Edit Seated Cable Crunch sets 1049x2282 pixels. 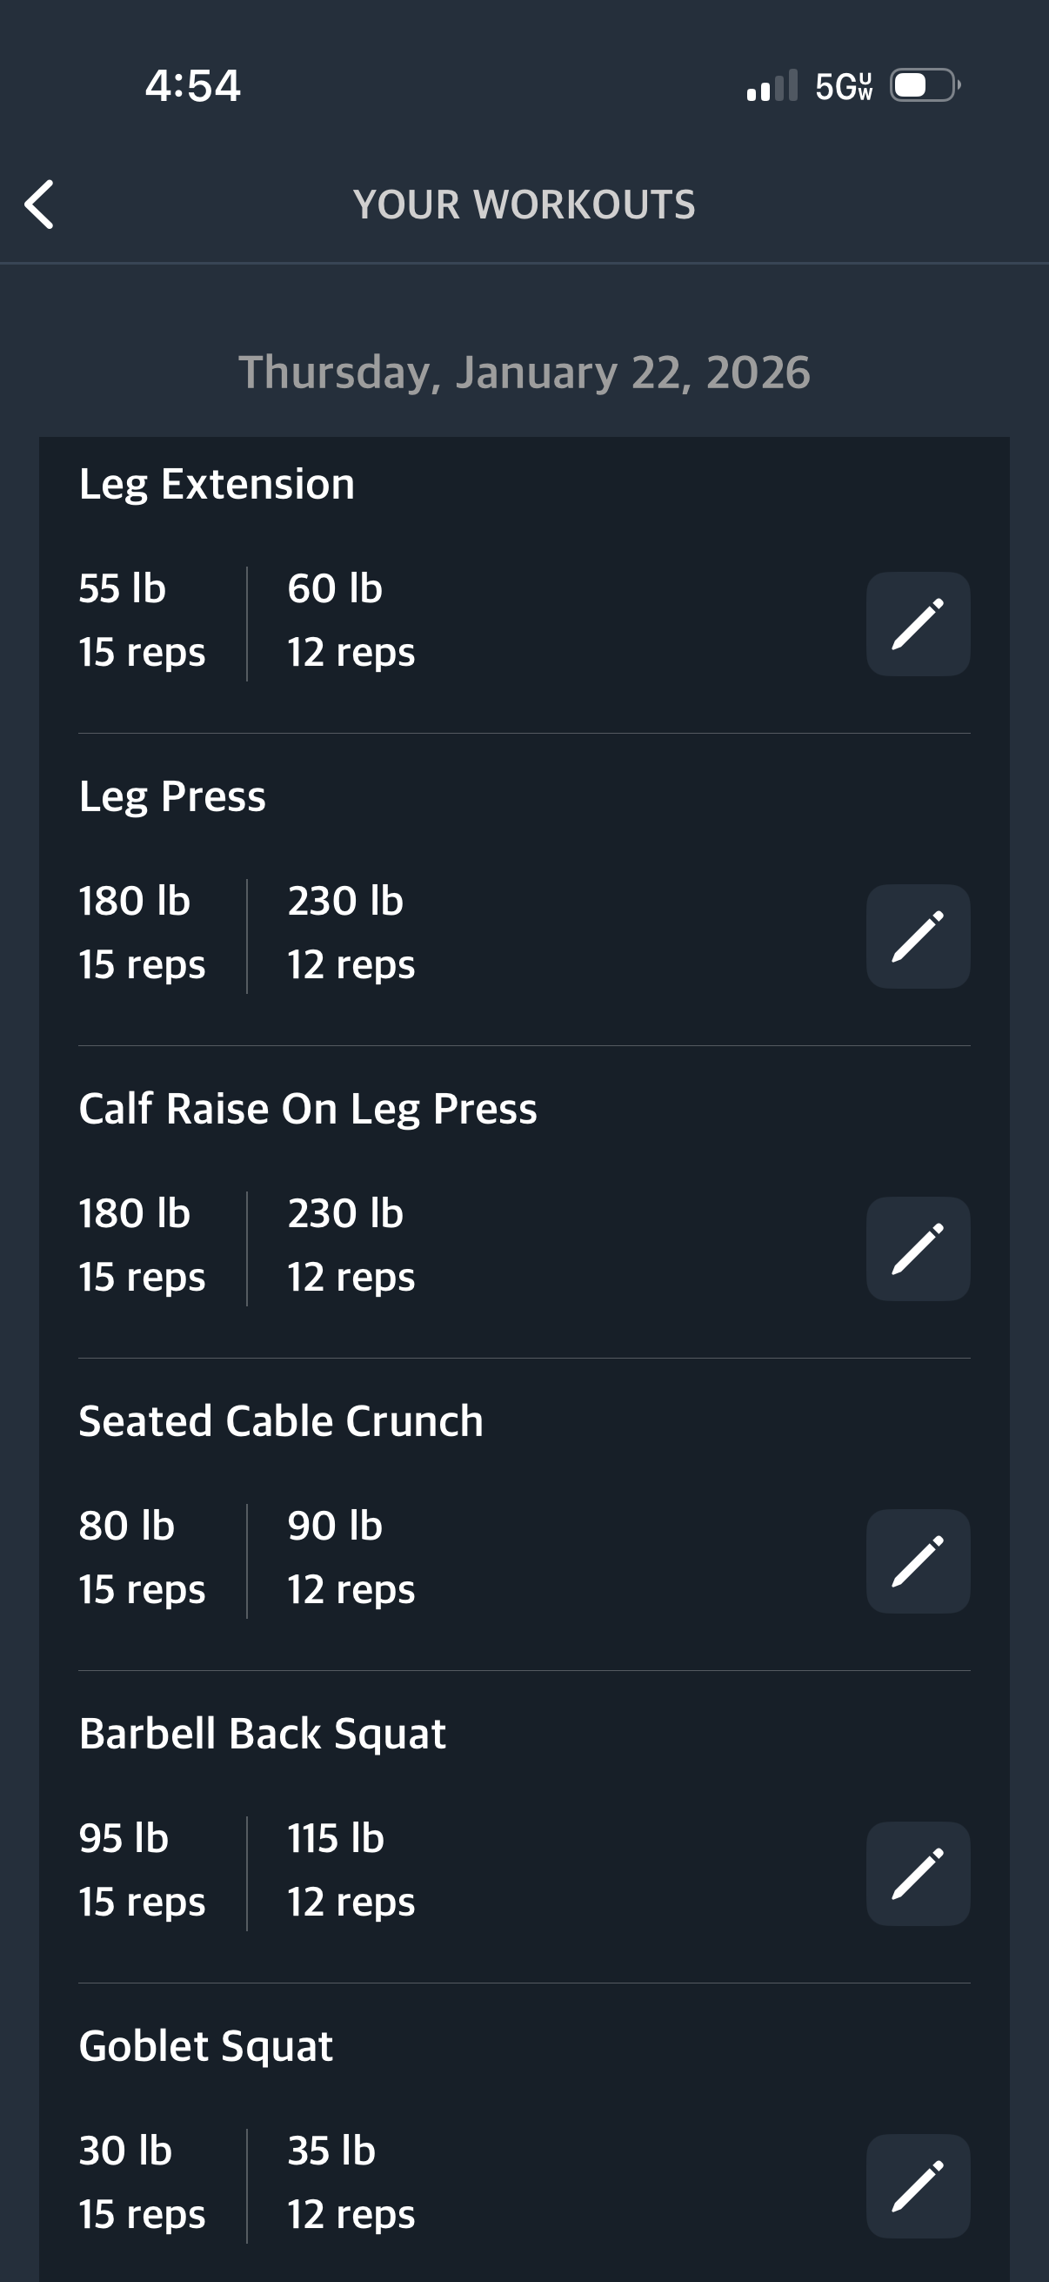point(917,1560)
